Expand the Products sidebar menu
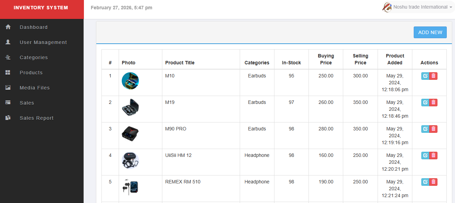This screenshot has width=455, height=203. (31, 73)
